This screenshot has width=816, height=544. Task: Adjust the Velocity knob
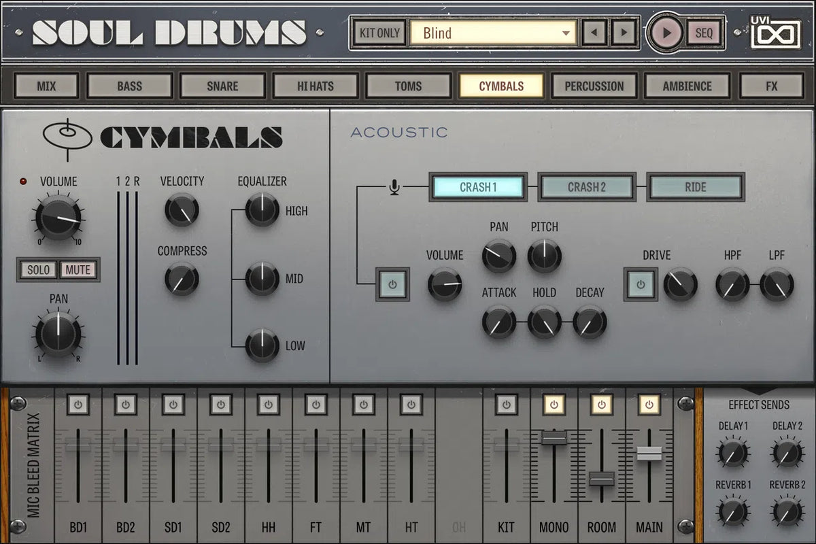pos(181,208)
